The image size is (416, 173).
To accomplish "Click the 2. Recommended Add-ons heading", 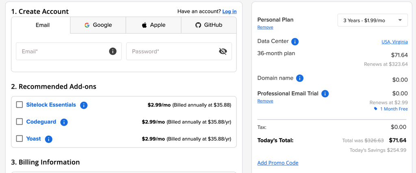I will coord(54,87).
